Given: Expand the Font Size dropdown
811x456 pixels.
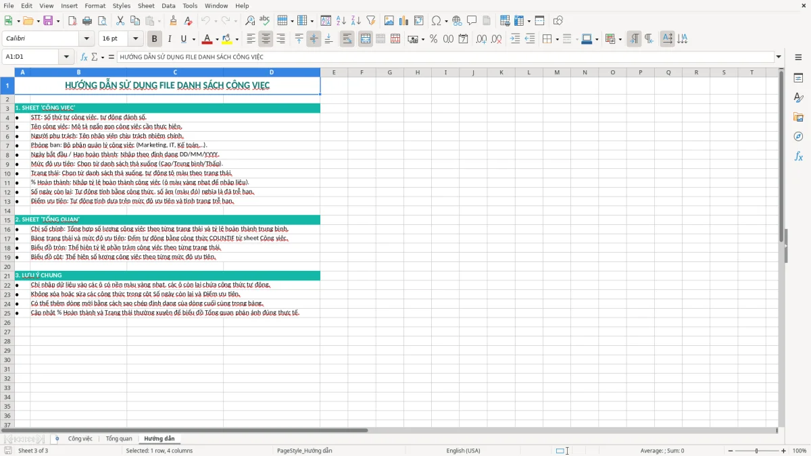Looking at the screenshot, I should click(136, 39).
